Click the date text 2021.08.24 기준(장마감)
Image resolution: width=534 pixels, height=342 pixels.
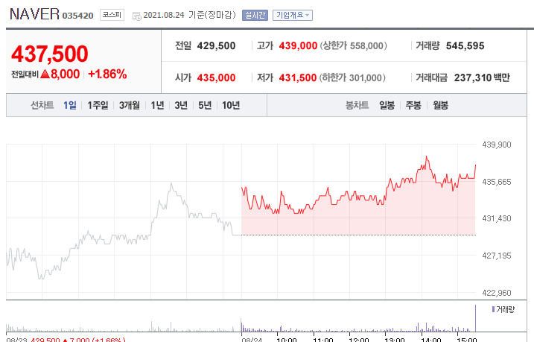pyautogui.click(x=189, y=15)
